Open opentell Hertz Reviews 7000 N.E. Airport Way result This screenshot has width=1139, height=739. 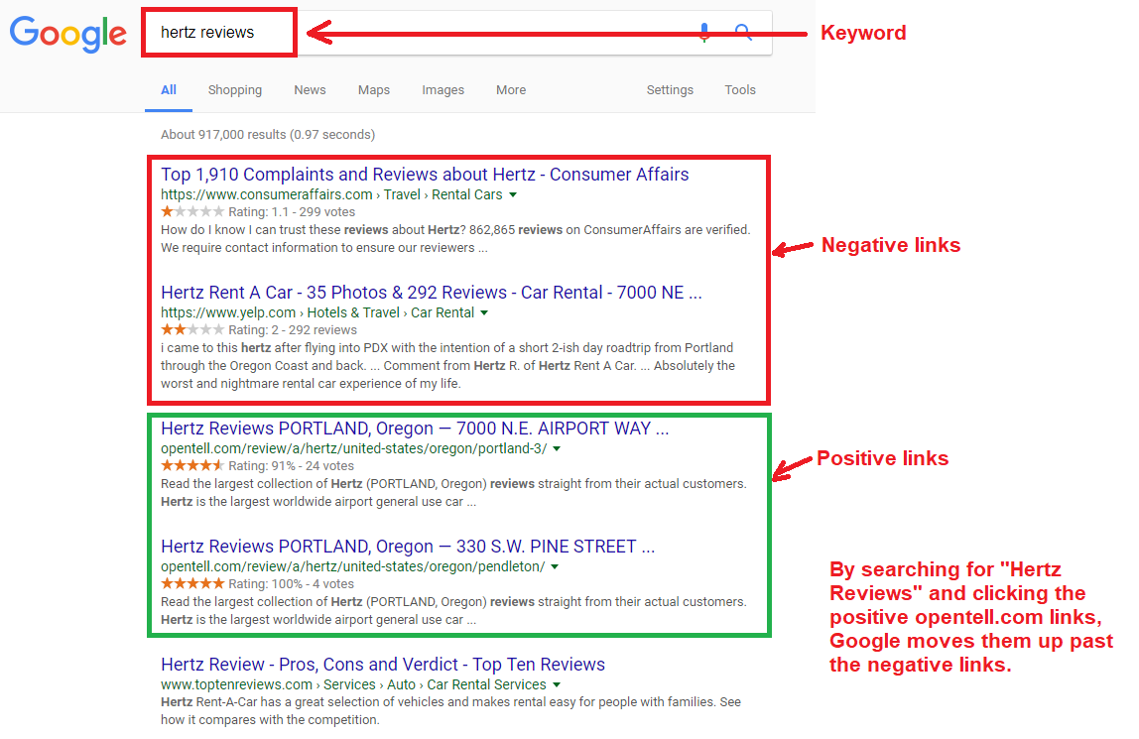(415, 429)
